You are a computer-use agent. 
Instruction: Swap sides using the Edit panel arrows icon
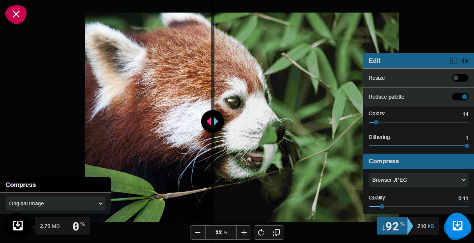click(465, 61)
